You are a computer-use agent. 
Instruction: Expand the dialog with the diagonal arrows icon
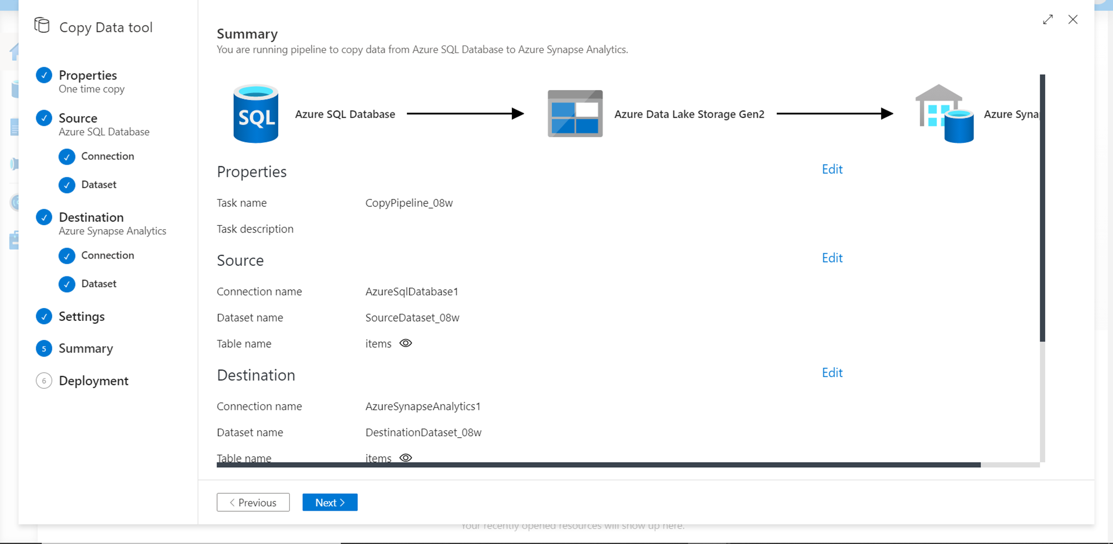pyautogui.click(x=1048, y=19)
